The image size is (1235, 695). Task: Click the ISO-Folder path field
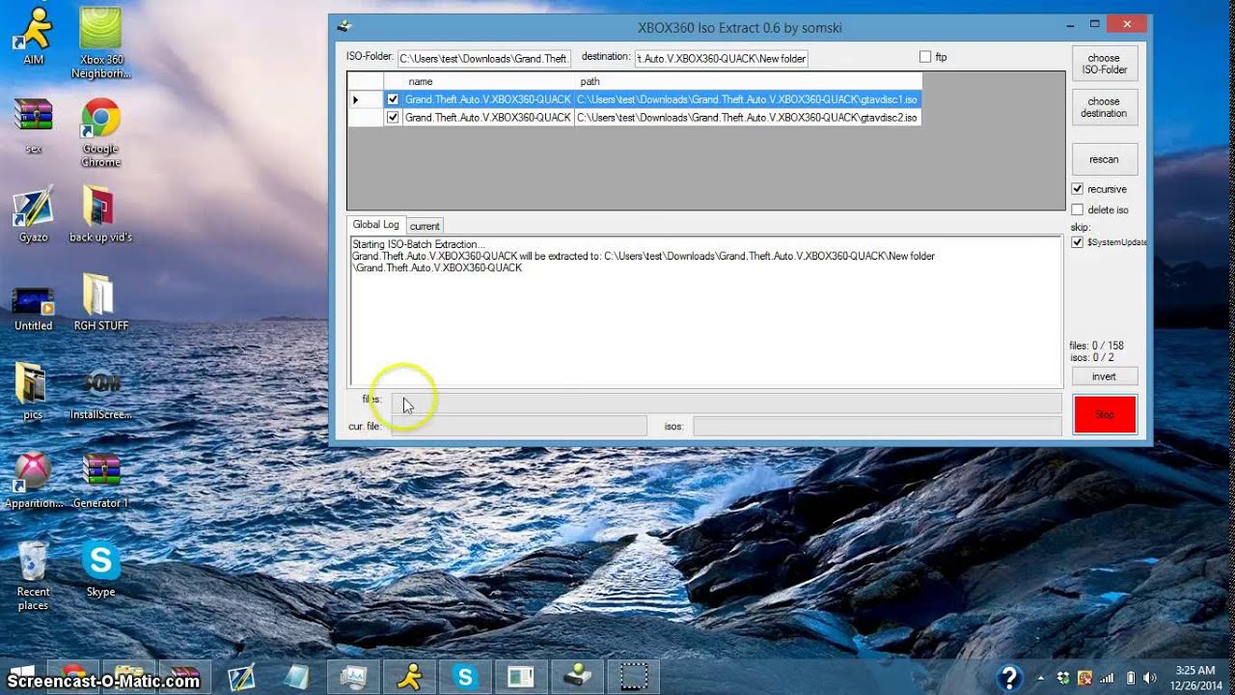(x=484, y=59)
